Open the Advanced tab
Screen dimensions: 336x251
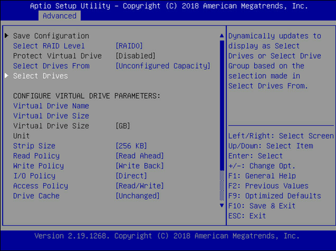tap(59, 16)
